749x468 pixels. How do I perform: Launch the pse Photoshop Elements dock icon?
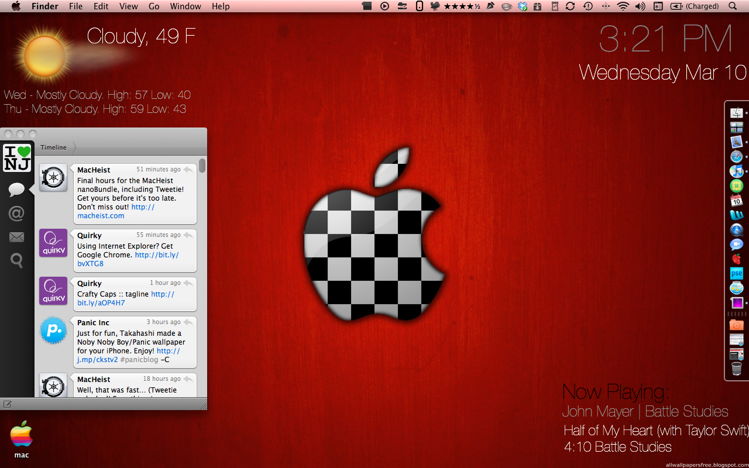[x=736, y=273]
